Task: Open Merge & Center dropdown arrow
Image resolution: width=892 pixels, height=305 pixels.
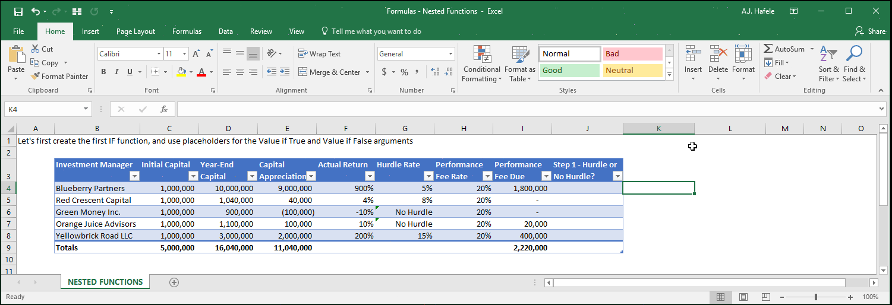Action: point(367,72)
